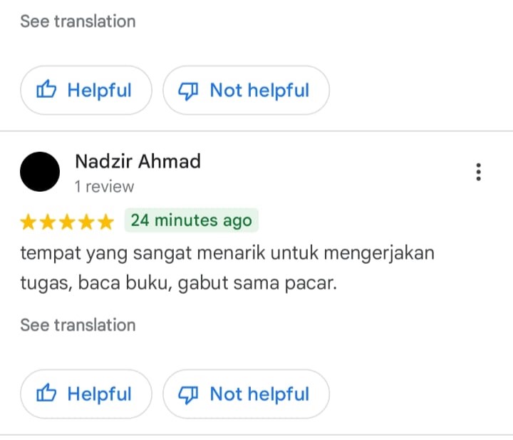Click the See translation link at the very top

coord(78,21)
